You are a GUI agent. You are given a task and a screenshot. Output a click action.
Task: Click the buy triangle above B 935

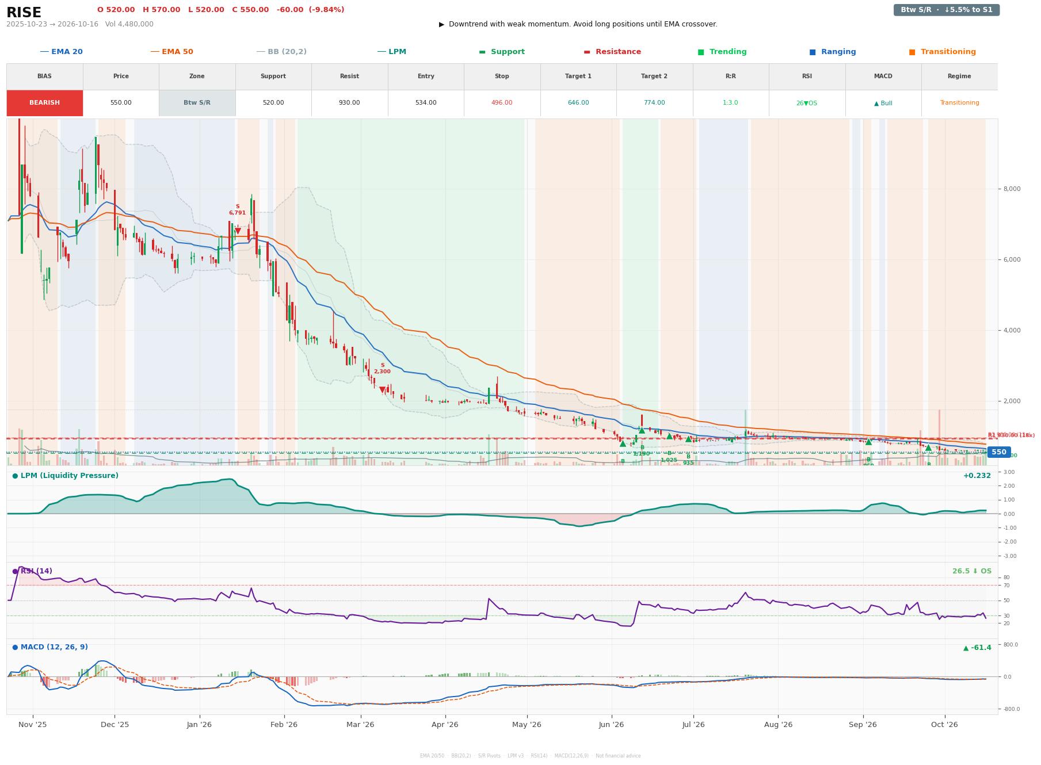click(x=688, y=439)
